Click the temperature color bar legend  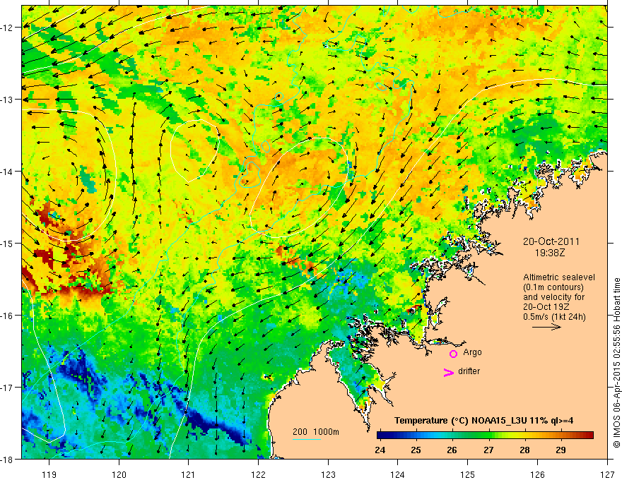click(485, 435)
